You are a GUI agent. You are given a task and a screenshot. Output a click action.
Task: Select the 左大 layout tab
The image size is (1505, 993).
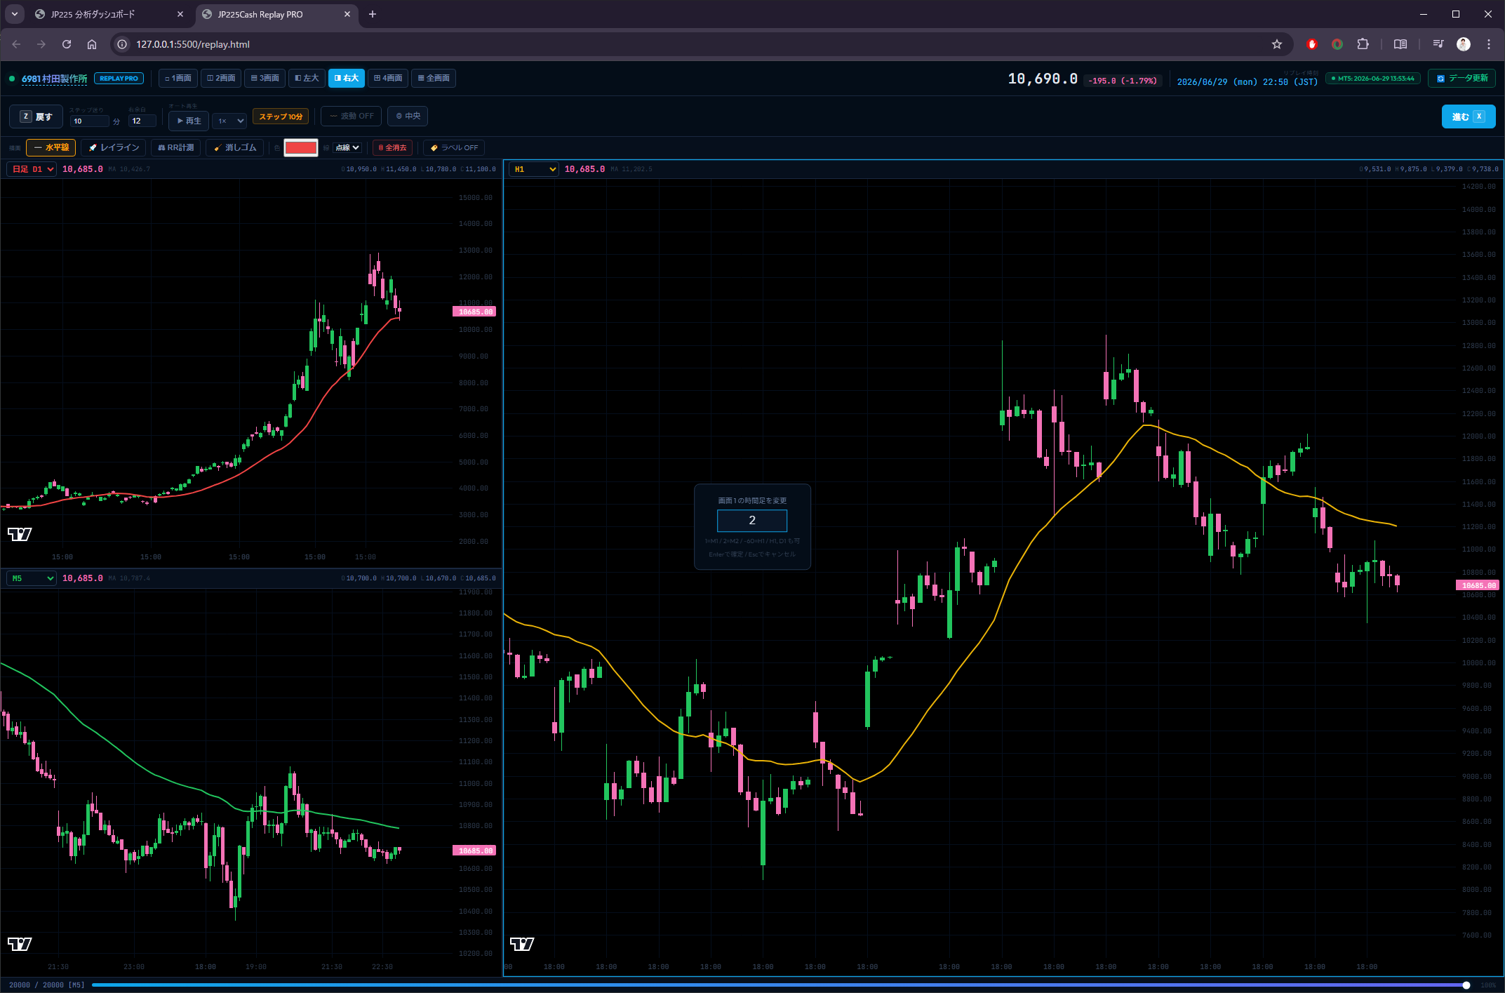coord(307,78)
